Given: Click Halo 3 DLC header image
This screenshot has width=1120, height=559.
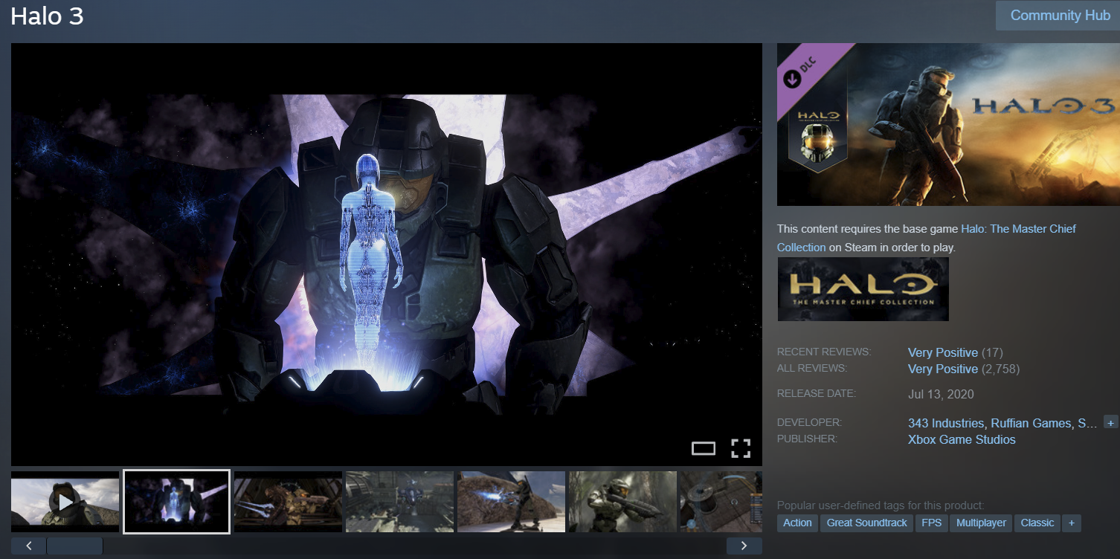Looking at the screenshot, I should pos(948,124).
